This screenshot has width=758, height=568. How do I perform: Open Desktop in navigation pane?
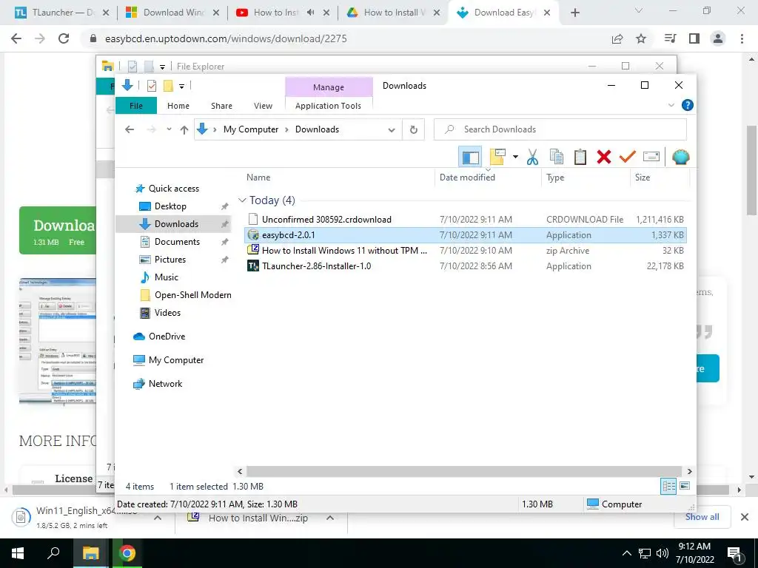click(170, 206)
